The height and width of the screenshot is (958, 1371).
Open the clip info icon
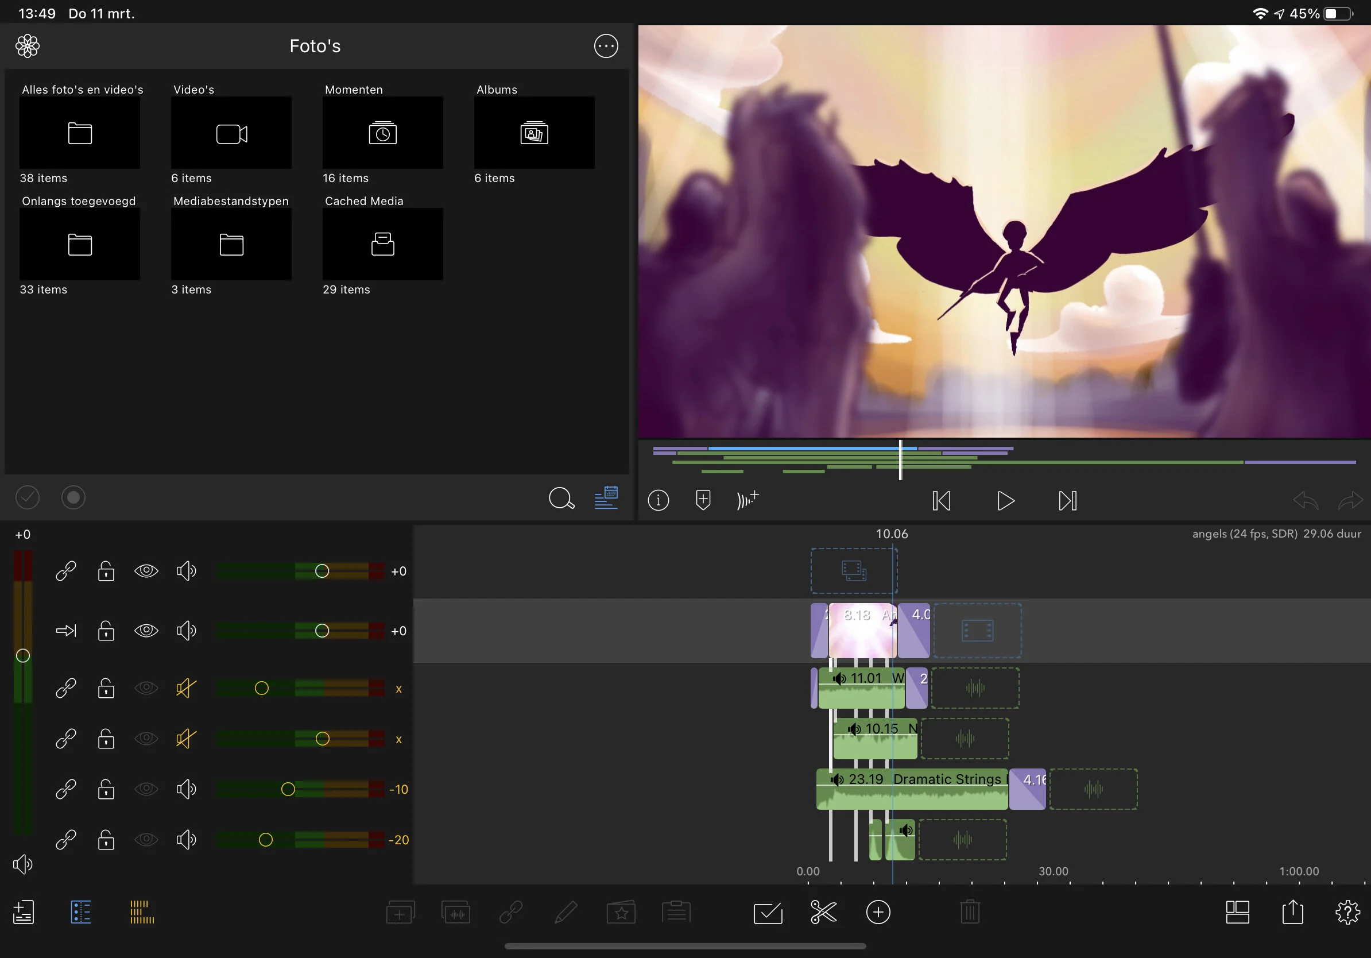658,500
